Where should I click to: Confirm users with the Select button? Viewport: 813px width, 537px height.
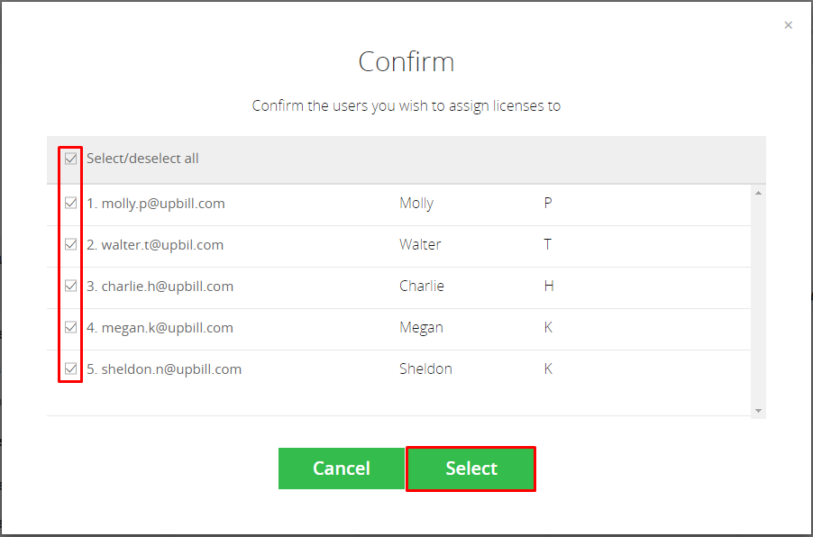(x=470, y=469)
